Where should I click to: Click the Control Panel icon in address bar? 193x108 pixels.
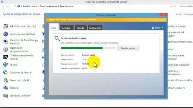19,6
